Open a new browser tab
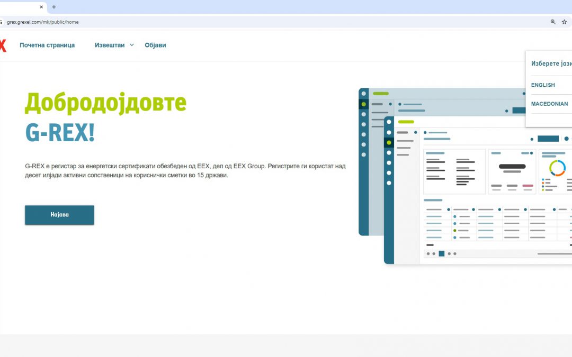The image size is (572, 357). coord(53,7)
